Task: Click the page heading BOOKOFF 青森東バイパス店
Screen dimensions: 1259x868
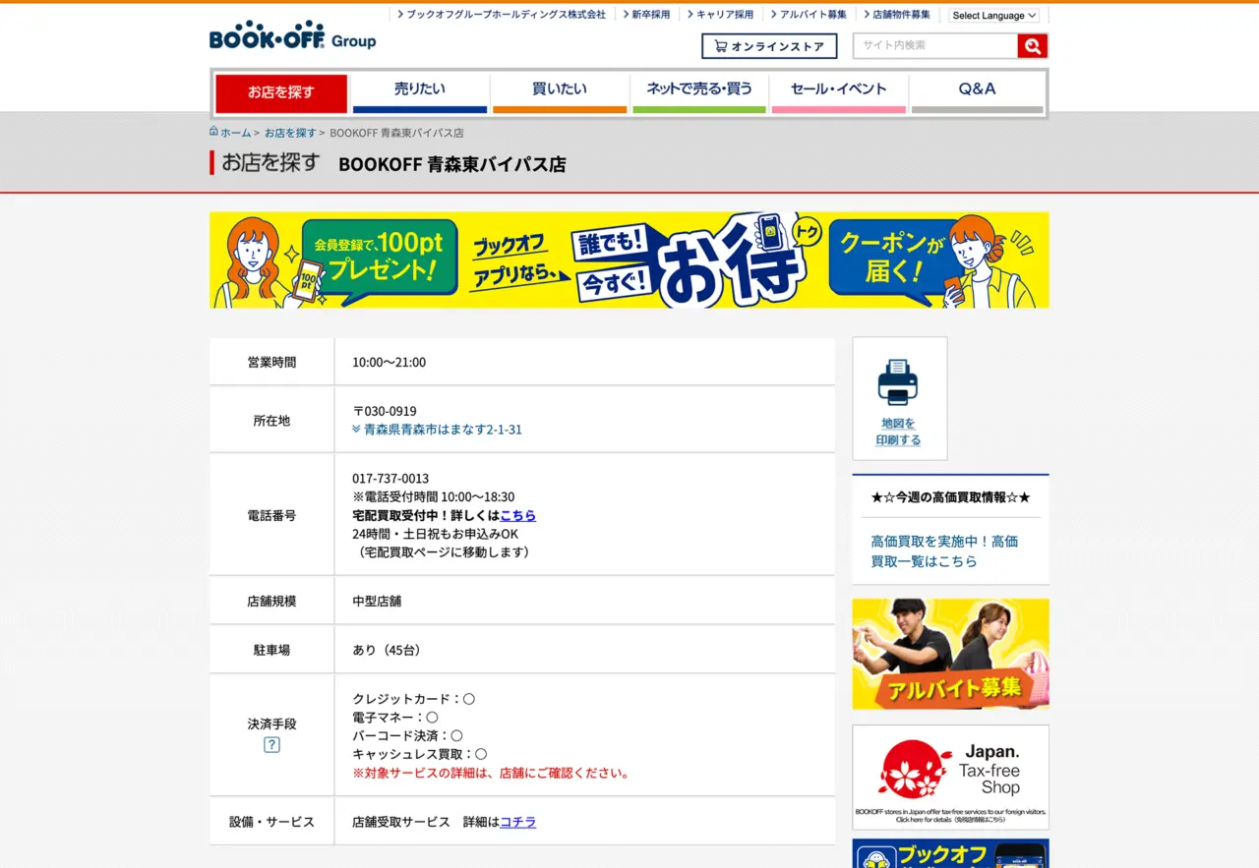Action: click(x=452, y=164)
